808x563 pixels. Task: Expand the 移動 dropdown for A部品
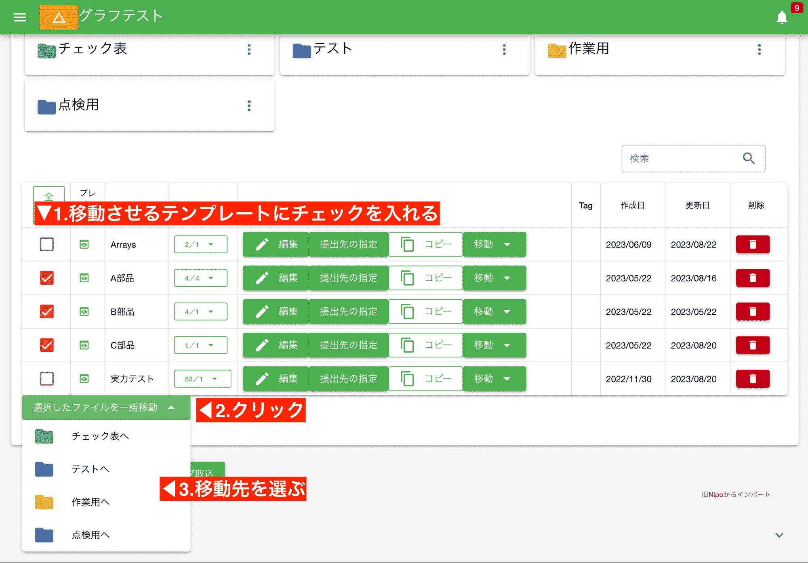pos(494,278)
